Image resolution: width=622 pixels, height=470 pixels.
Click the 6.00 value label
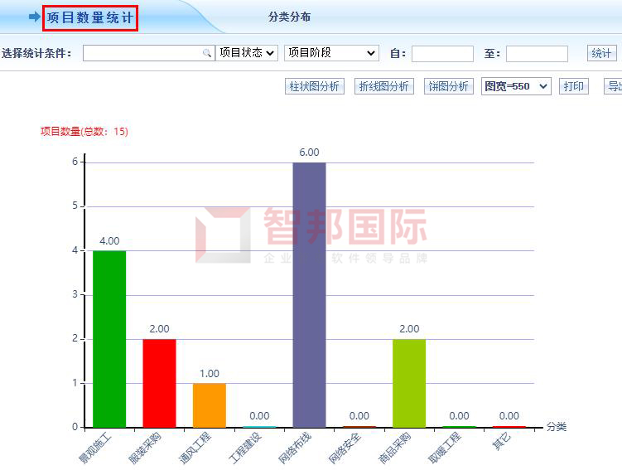(310, 153)
